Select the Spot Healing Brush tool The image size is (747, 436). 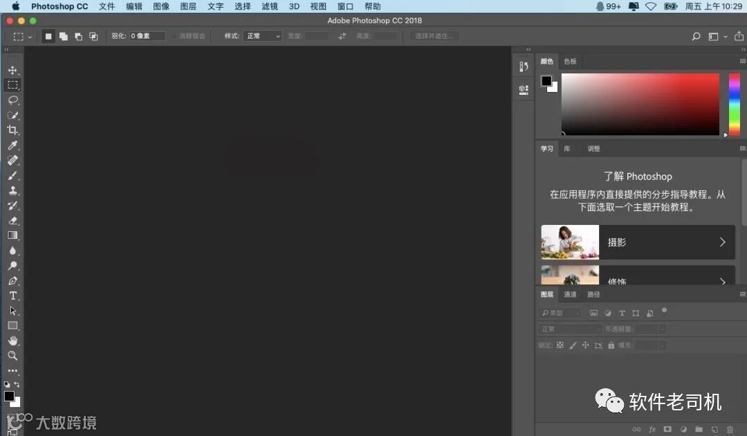click(x=13, y=160)
